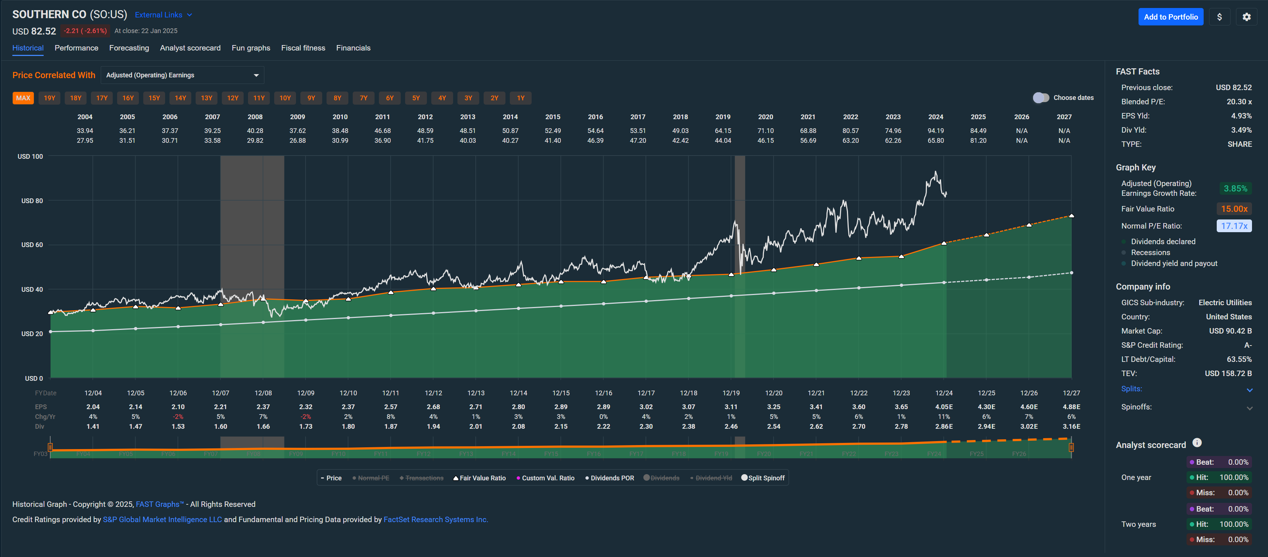1268x557 pixels.
Task: Toggle Split Spinoff legend item
Action: pos(763,478)
